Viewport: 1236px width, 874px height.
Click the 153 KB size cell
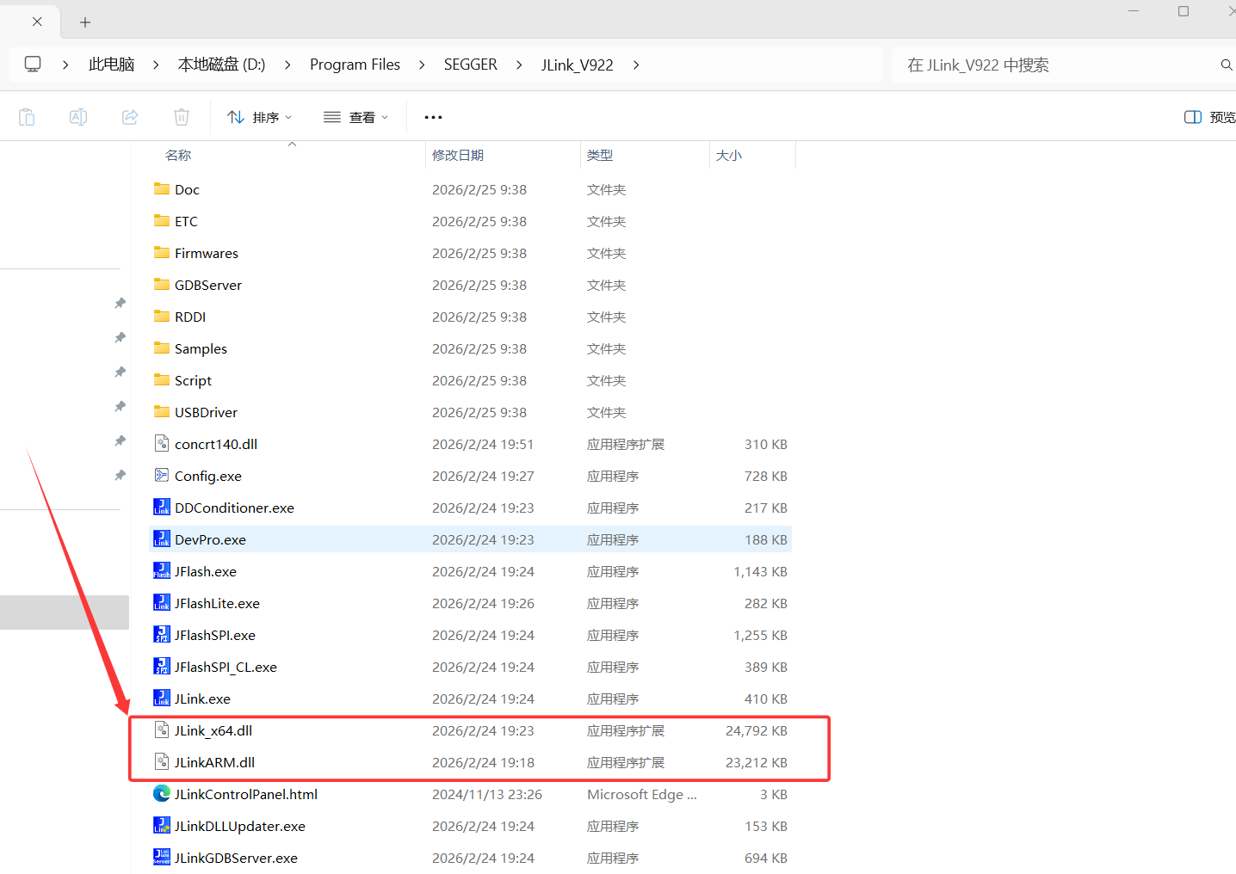(766, 826)
